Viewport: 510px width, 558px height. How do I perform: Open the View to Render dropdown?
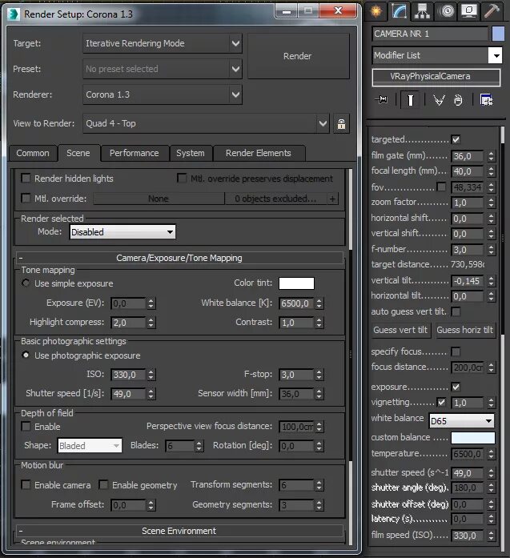pos(206,123)
